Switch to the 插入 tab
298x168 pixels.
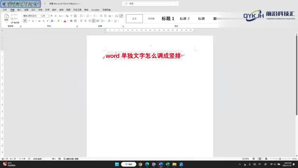(x=20, y=10)
